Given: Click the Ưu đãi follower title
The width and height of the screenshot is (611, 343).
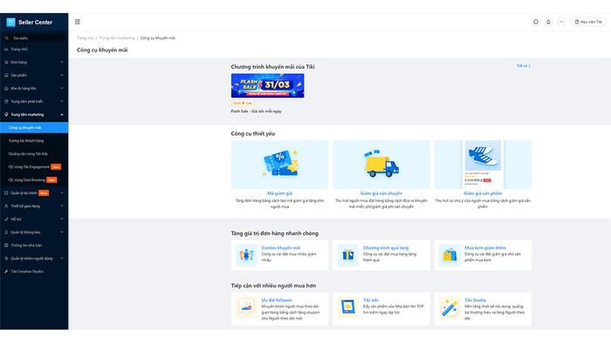Looking at the screenshot, I should tap(277, 300).
